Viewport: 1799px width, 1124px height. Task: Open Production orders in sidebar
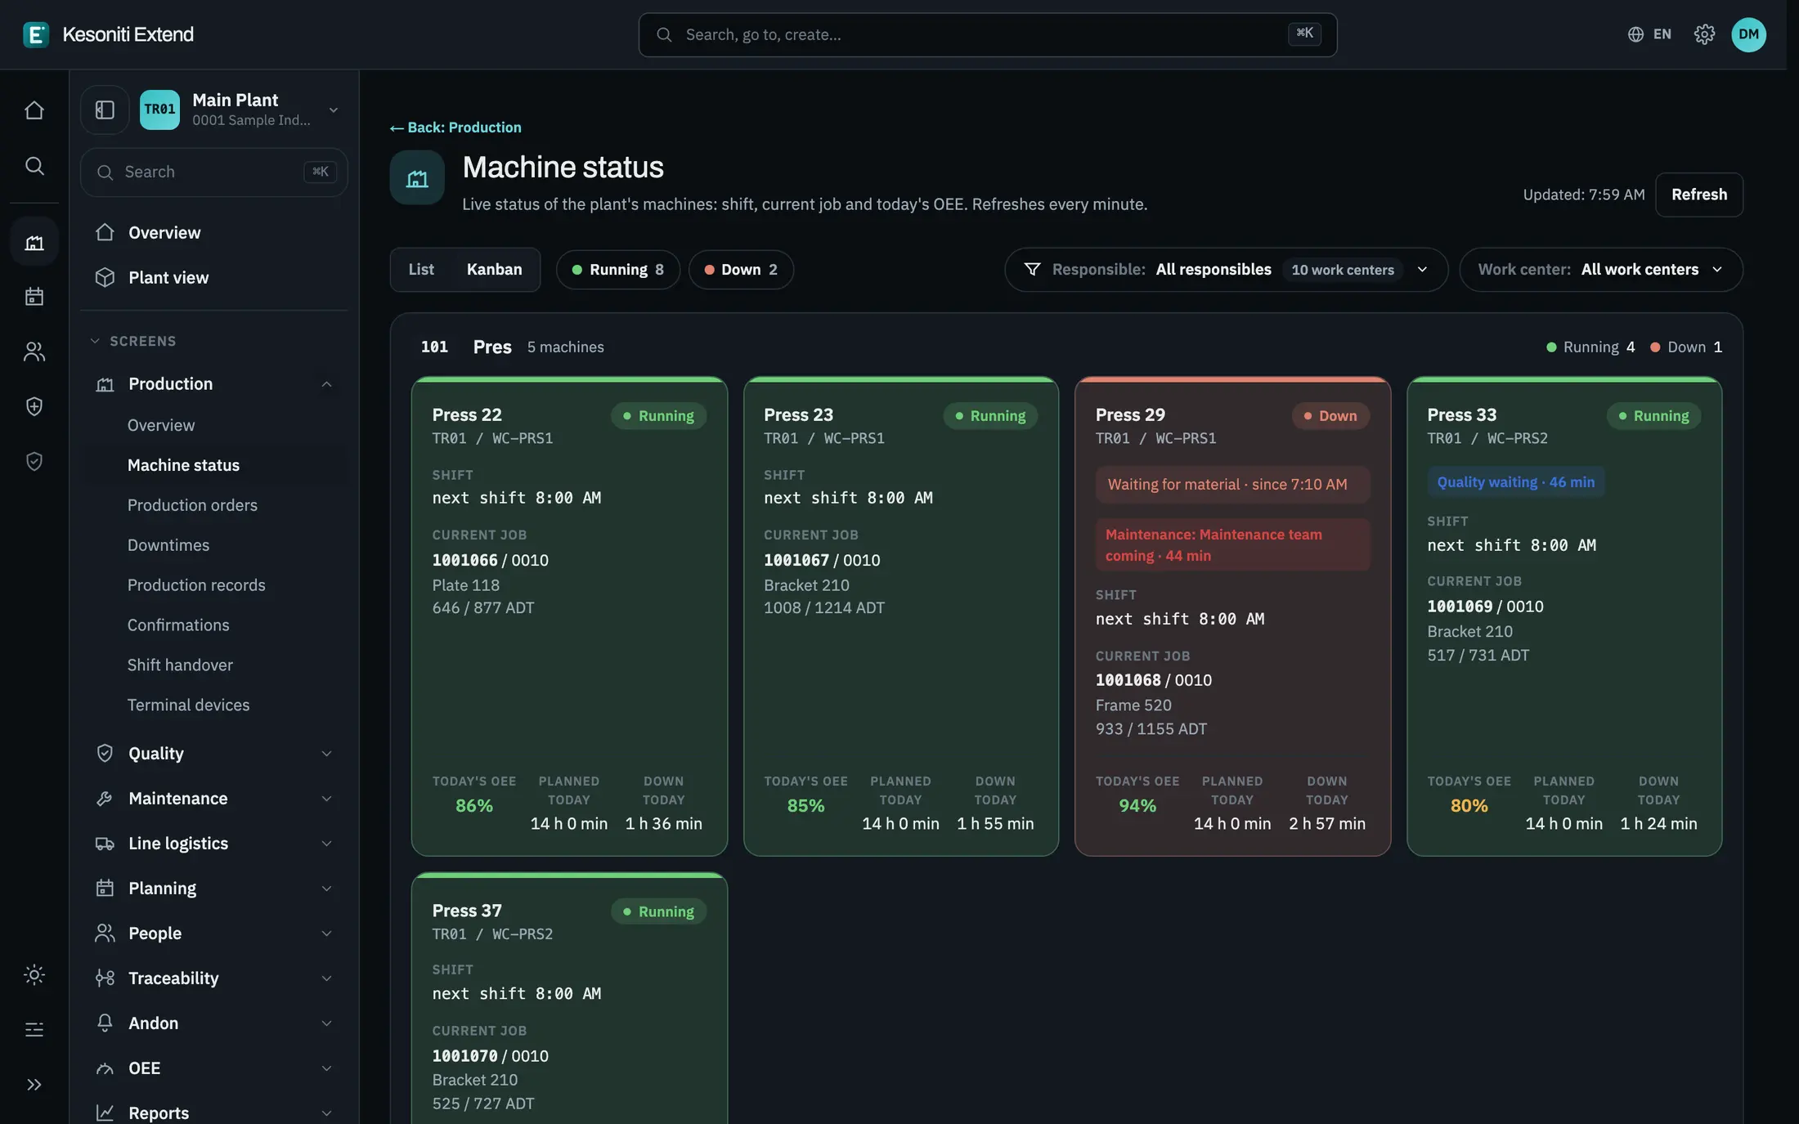[x=192, y=505]
